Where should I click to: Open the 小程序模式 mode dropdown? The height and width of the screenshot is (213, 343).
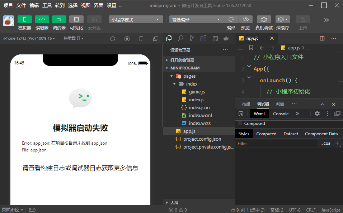point(136,19)
